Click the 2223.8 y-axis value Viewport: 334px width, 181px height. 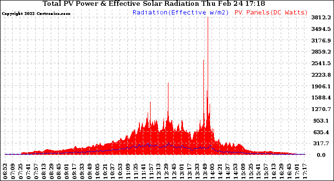point(321,75)
